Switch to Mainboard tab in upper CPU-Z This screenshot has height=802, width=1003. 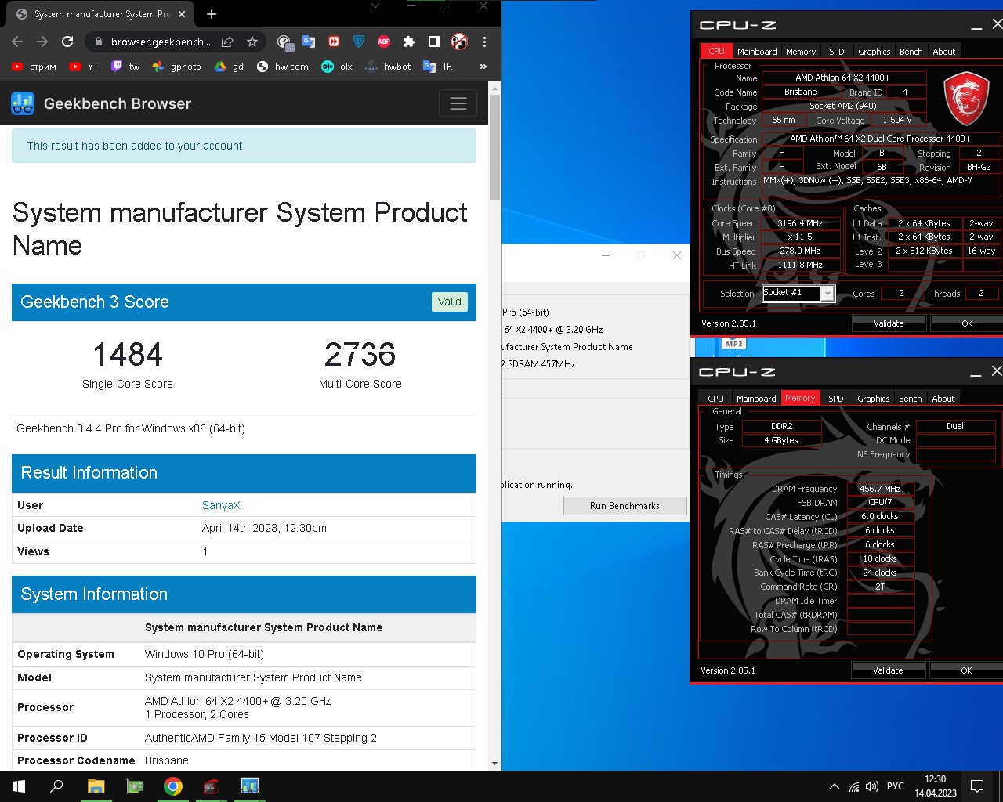point(757,52)
